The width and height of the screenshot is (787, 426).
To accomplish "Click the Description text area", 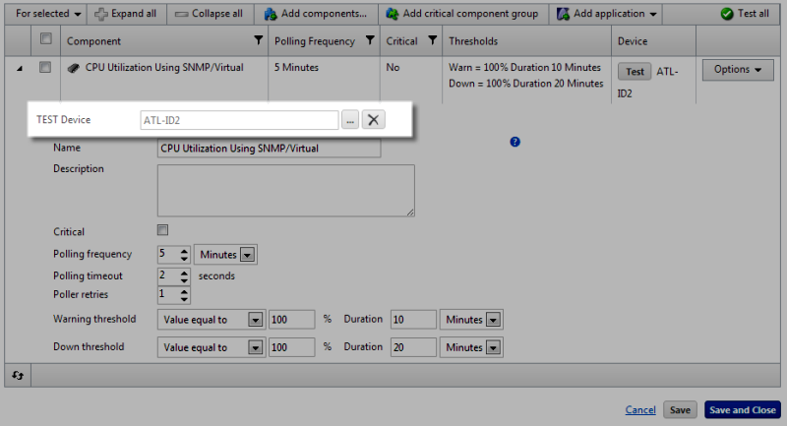I will tap(286, 191).
